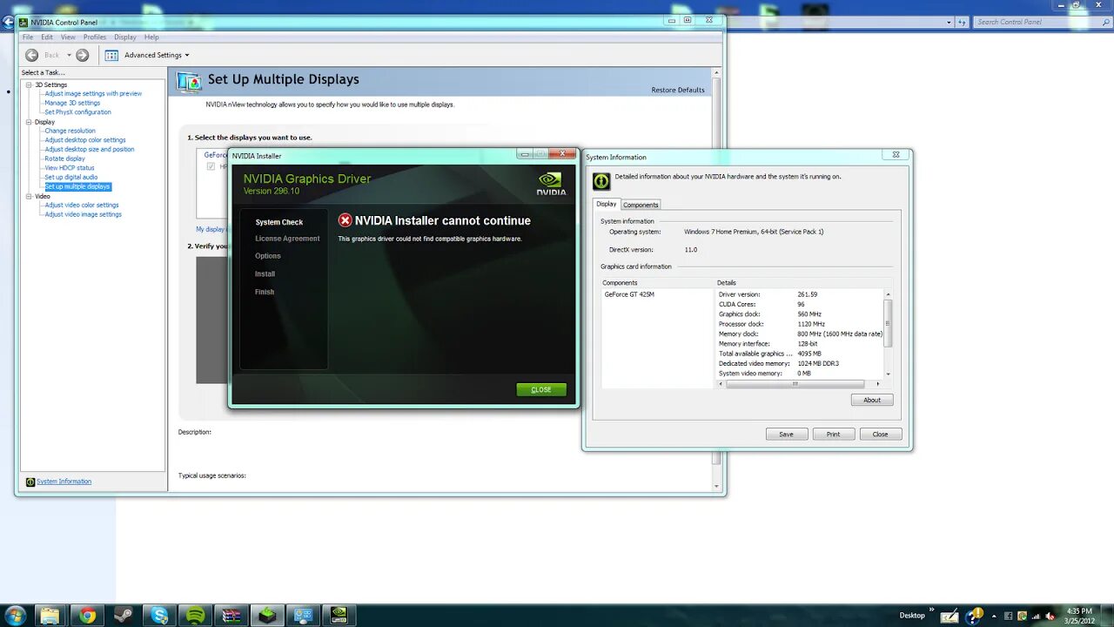The image size is (1114, 627).
Task: Click the Control Panel taskbar icon
Action: click(x=304, y=616)
